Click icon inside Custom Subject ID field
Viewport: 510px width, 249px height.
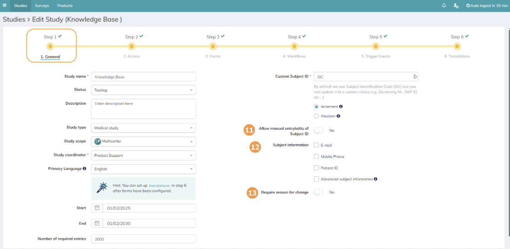[415, 76]
